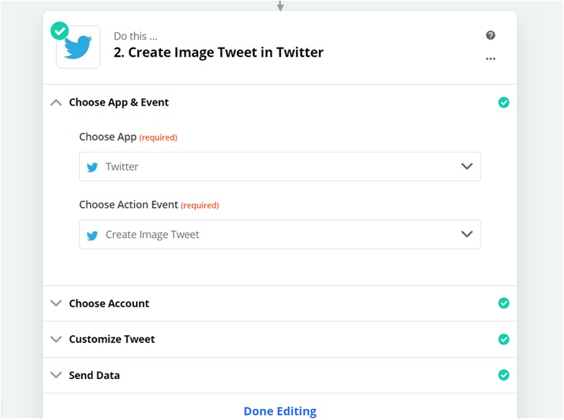Click Twitter bird icon in Choose App field
Image resolution: width=564 pixels, height=420 pixels.
pyautogui.click(x=92, y=167)
